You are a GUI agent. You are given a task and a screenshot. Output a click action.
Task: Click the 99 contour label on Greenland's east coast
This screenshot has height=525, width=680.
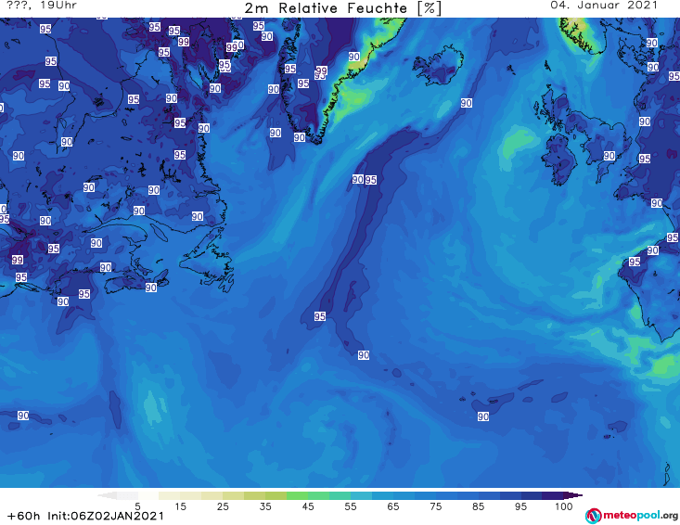321,70
